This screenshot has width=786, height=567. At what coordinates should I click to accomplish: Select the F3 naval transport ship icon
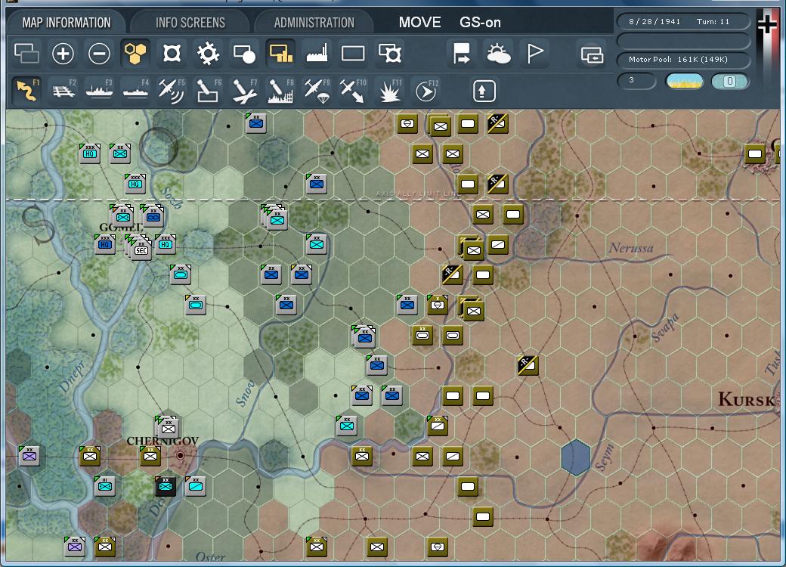101,90
